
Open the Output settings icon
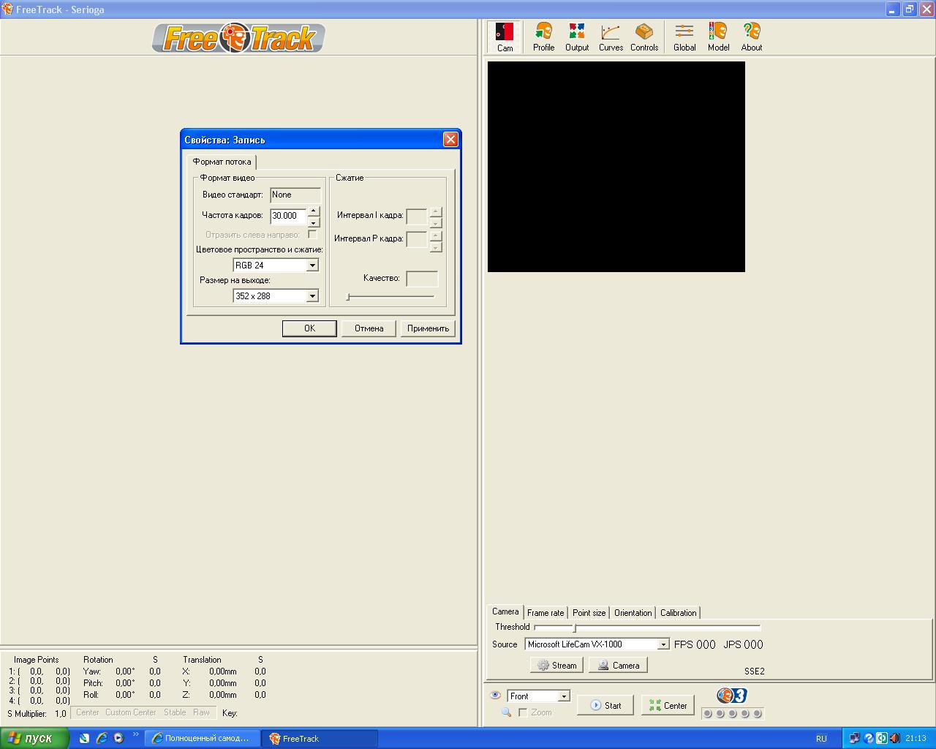pos(577,37)
